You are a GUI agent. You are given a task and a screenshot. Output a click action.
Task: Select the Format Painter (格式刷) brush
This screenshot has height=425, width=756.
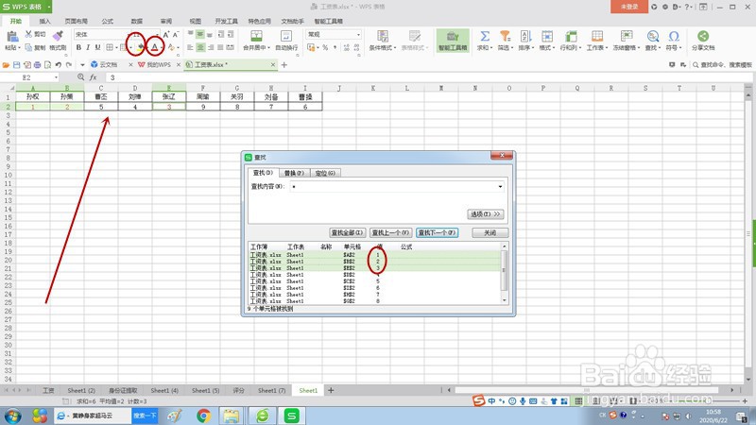click(x=58, y=36)
